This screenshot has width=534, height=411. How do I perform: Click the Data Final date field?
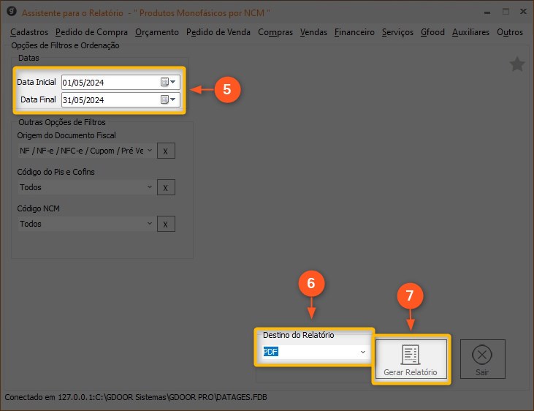110,99
